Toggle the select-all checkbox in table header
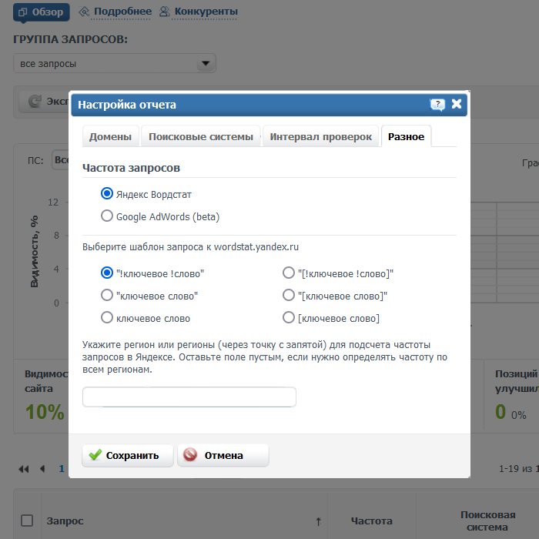This screenshot has width=539, height=539. point(27,521)
